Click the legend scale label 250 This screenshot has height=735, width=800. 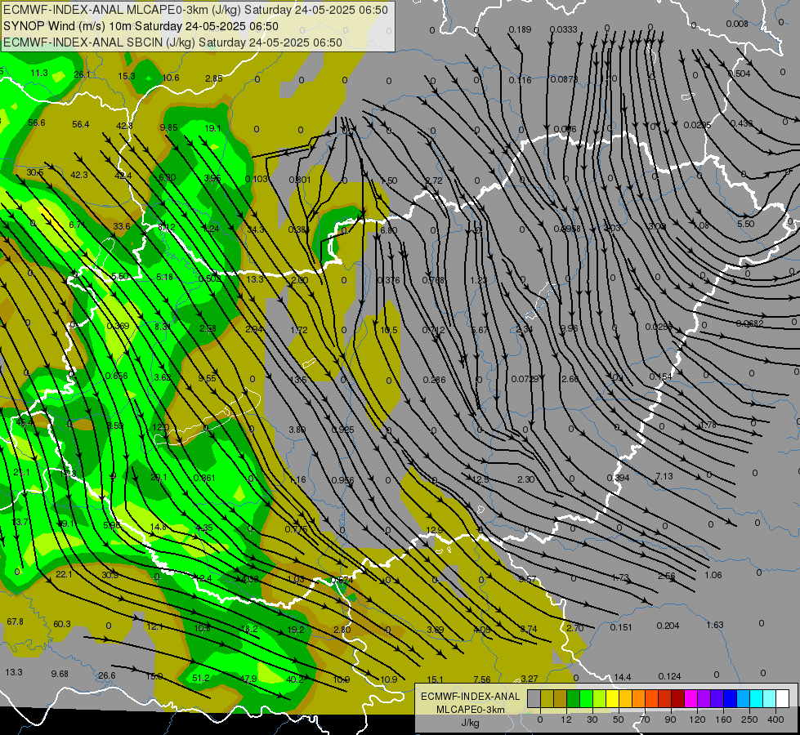pos(749,719)
